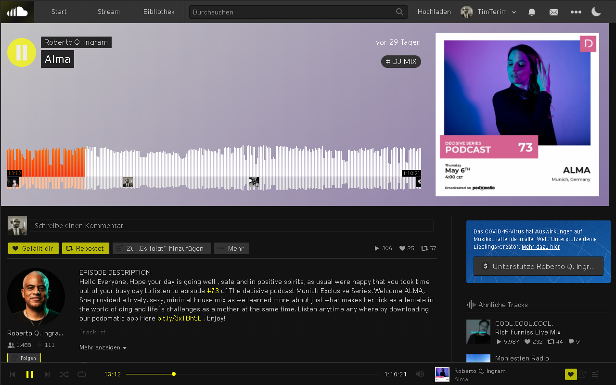The height and width of the screenshot is (385, 616).
Task: Click the comment avatar at waveform end
Action: coord(418,182)
